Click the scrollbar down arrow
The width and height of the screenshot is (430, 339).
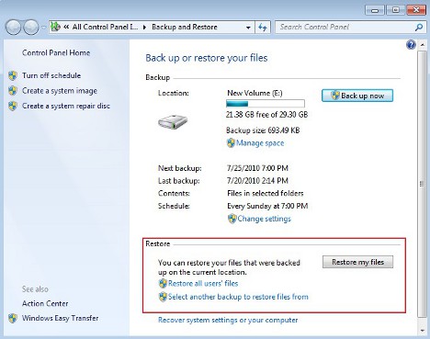[x=423, y=331]
